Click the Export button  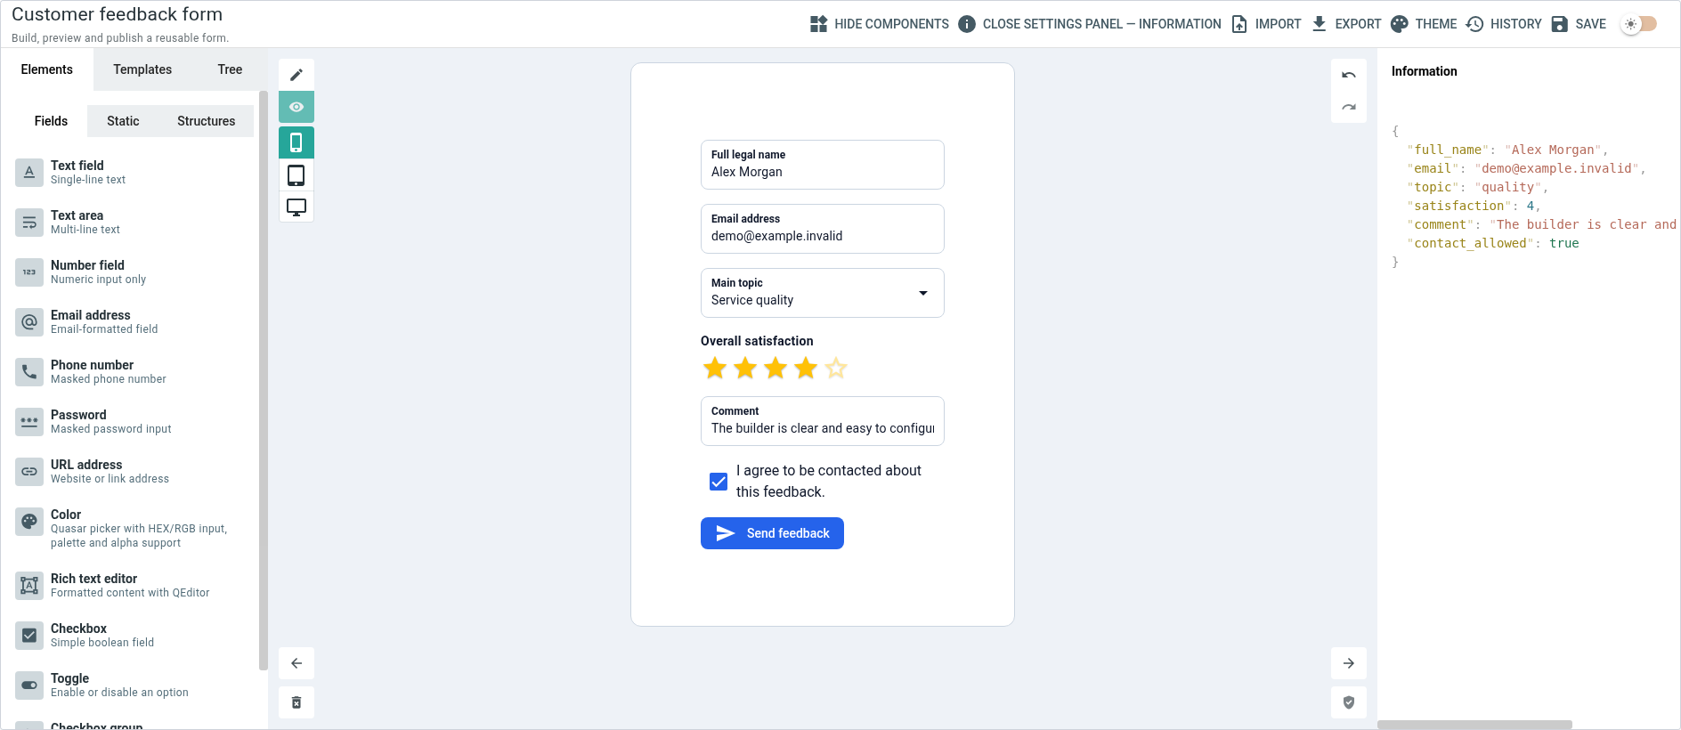coord(1346,24)
